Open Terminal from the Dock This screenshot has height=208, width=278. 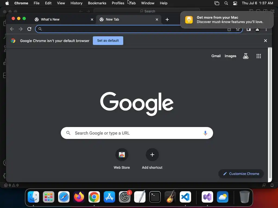(x=155, y=197)
